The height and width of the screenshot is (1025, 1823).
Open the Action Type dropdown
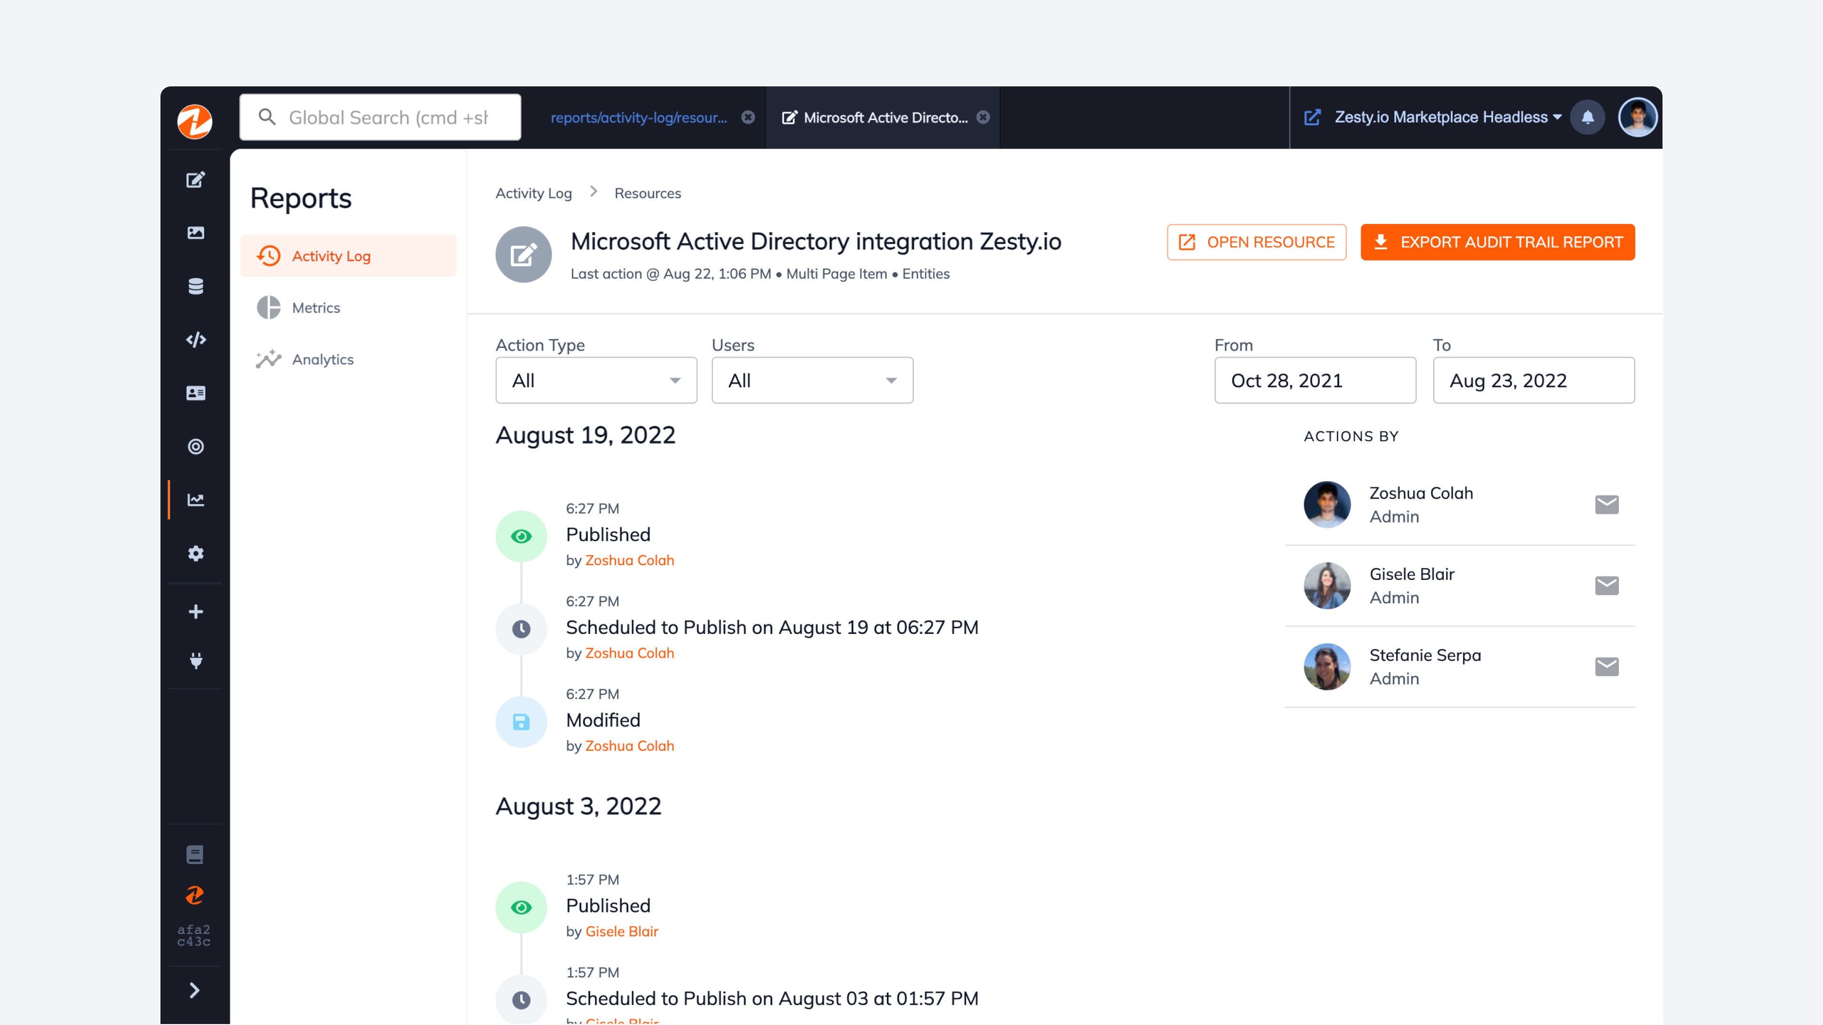596,381
